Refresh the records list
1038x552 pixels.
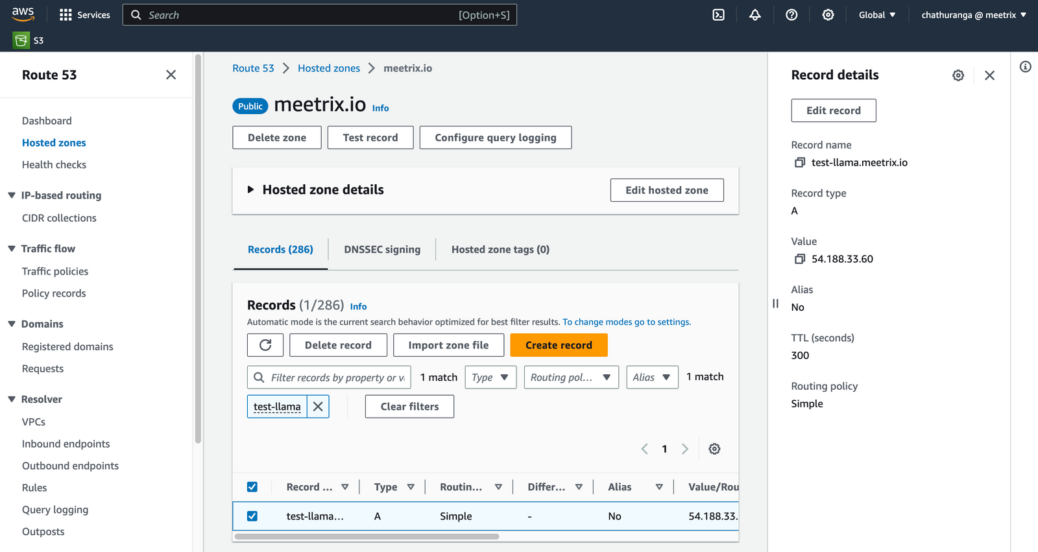[265, 345]
